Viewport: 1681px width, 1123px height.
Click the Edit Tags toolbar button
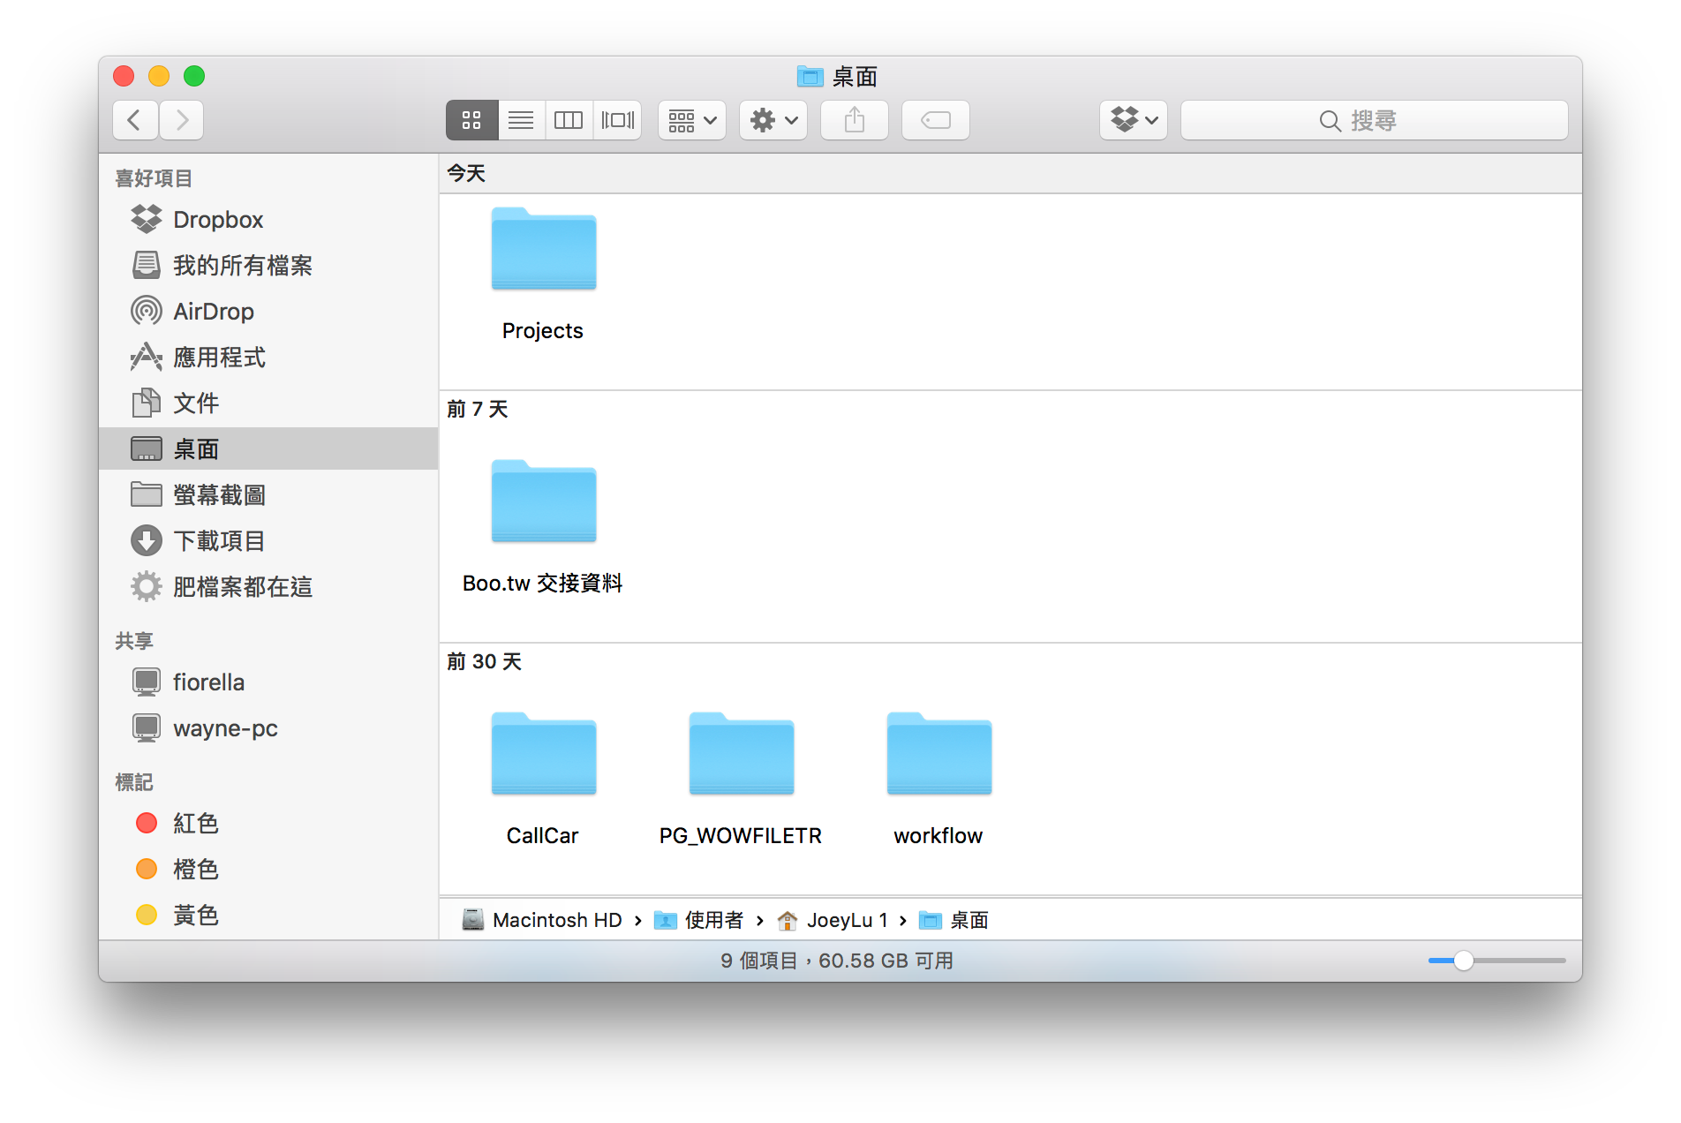tap(936, 120)
